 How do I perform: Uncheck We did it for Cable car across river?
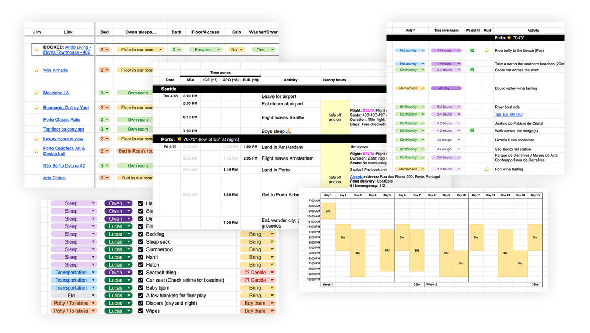pyautogui.click(x=472, y=70)
